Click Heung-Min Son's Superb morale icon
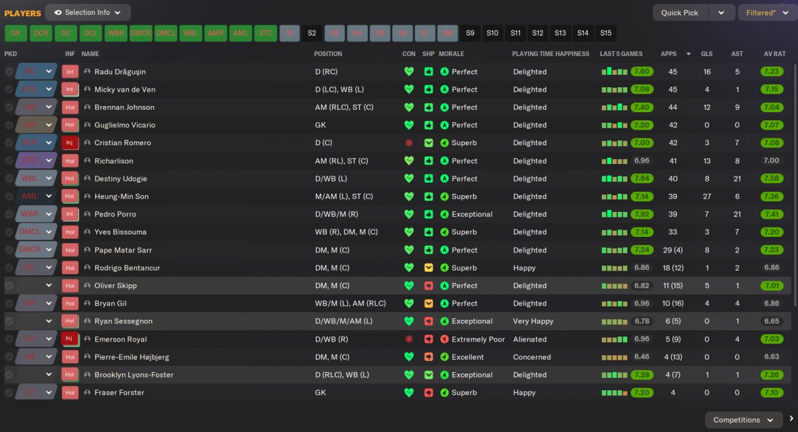Viewport: 798px width, 432px height. click(x=445, y=196)
